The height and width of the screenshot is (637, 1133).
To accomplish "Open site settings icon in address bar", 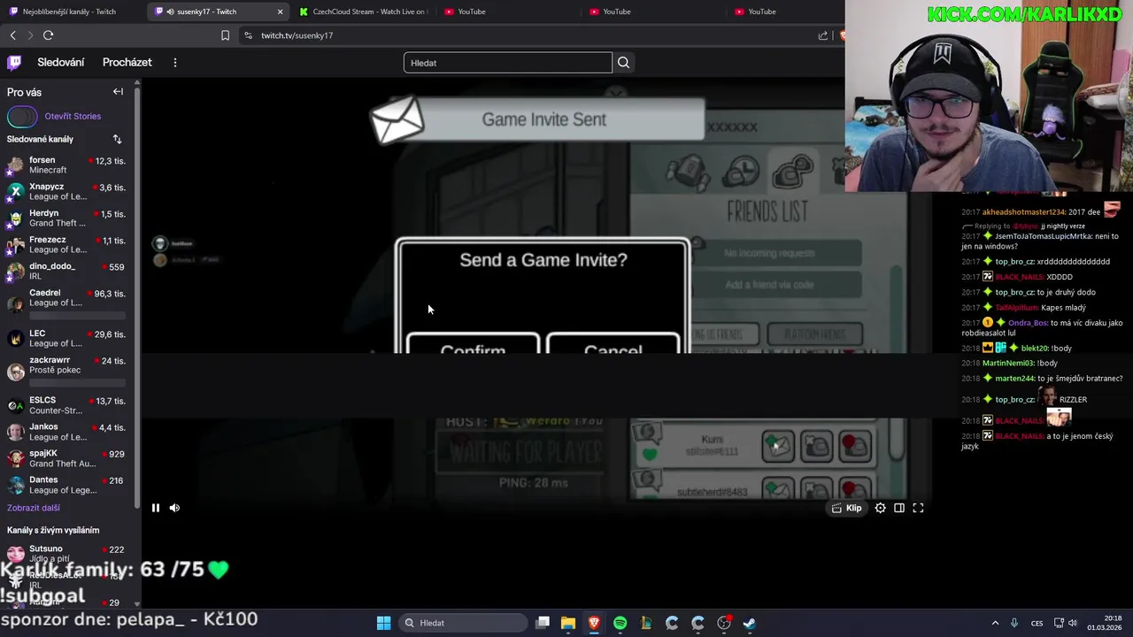I will 248,35.
